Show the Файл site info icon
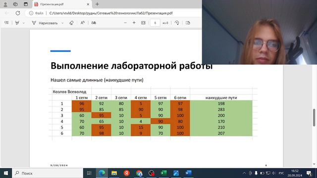 (x=36, y=13)
